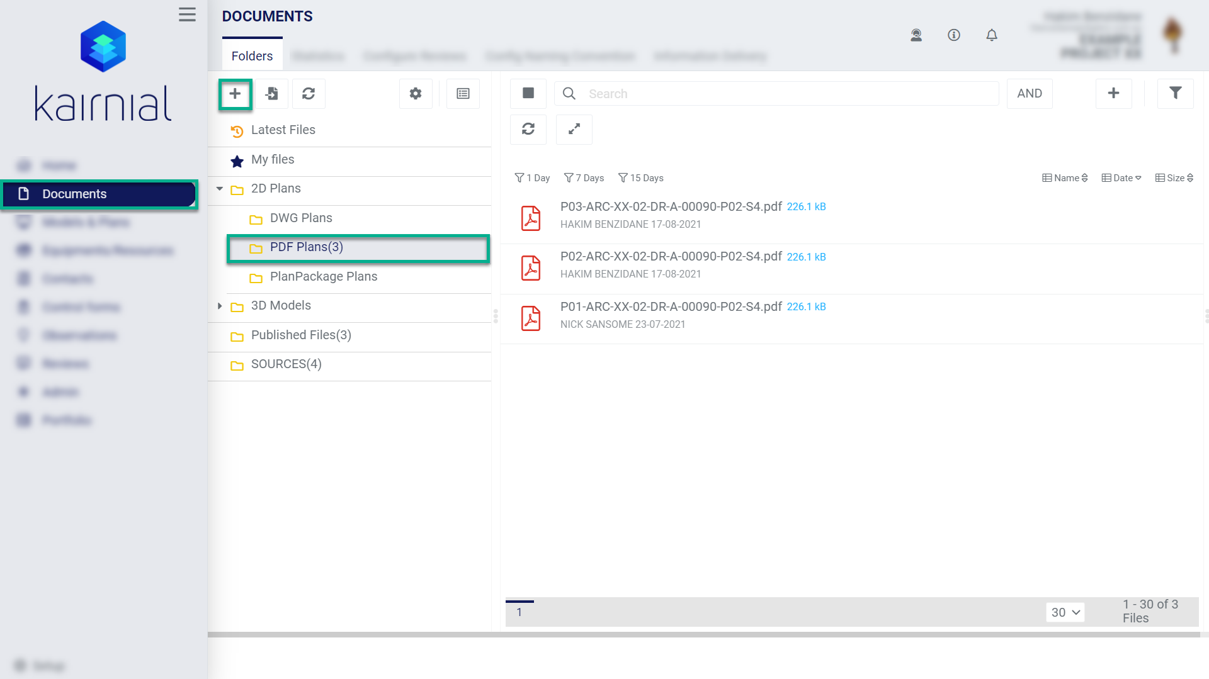The image size is (1209, 679).
Task: Click the add folder plus icon
Action: pyautogui.click(x=235, y=94)
